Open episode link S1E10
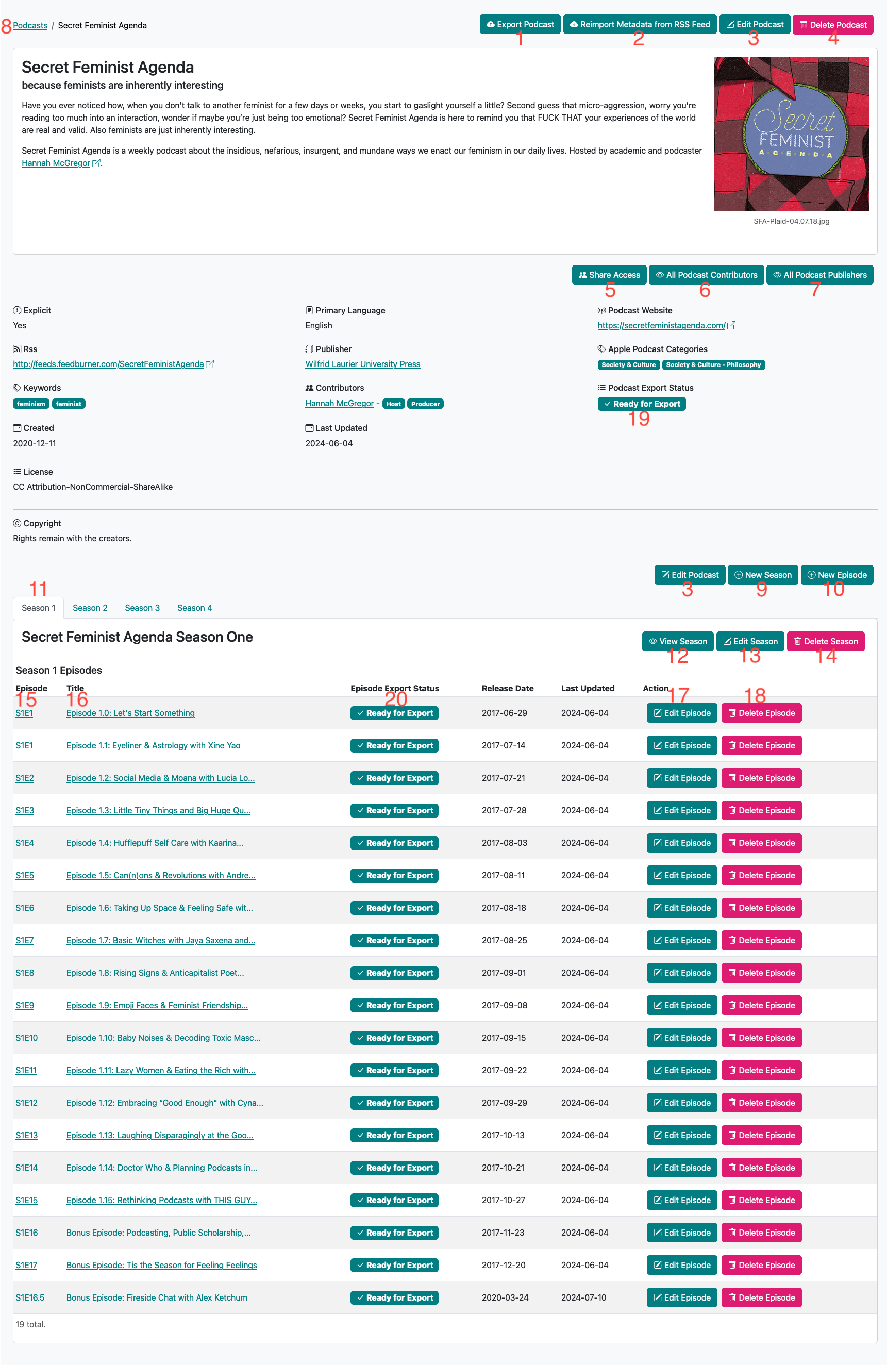Screen dimensions: 887x1365 pyautogui.click(x=26, y=1038)
